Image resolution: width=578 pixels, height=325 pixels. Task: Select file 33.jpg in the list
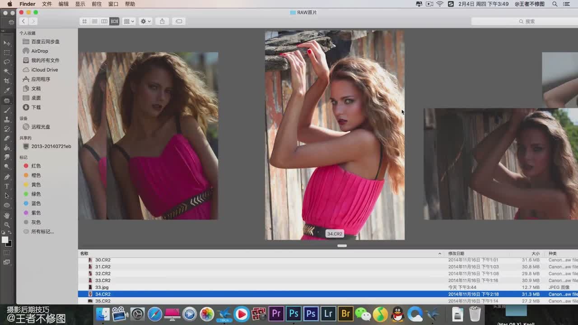click(x=328, y=287)
